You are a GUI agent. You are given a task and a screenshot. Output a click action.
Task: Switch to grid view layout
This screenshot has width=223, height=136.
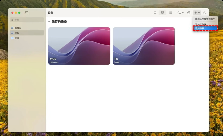pyautogui.click(x=162, y=13)
